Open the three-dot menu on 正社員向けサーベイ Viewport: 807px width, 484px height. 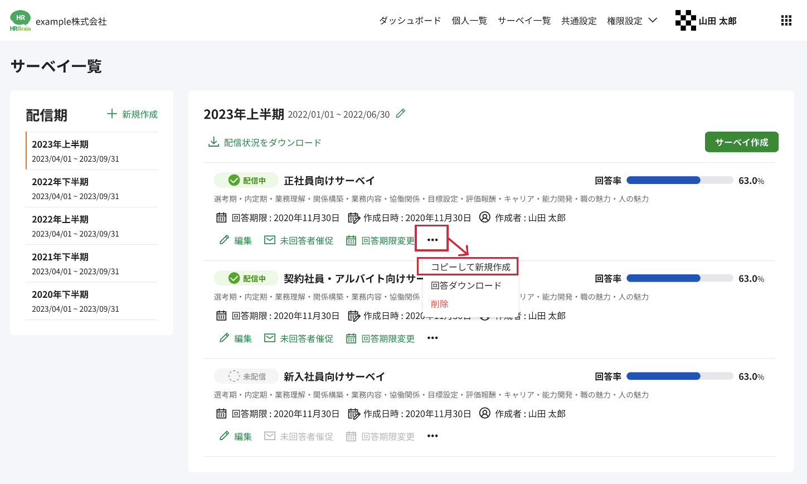432,239
